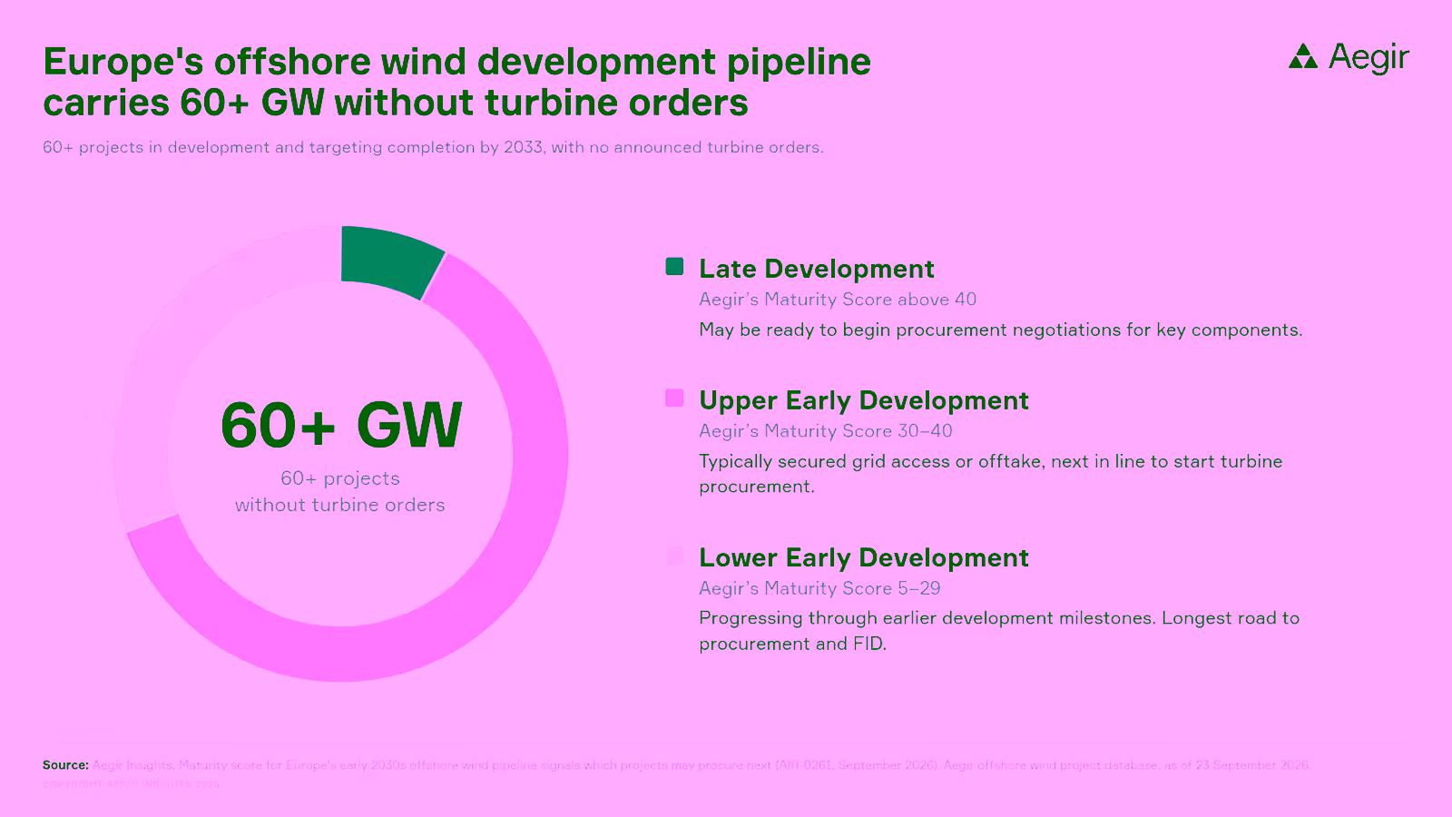Select "Aegir's Maturity Score above 40" text
This screenshot has width=1452, height=817.
(838, 300)
